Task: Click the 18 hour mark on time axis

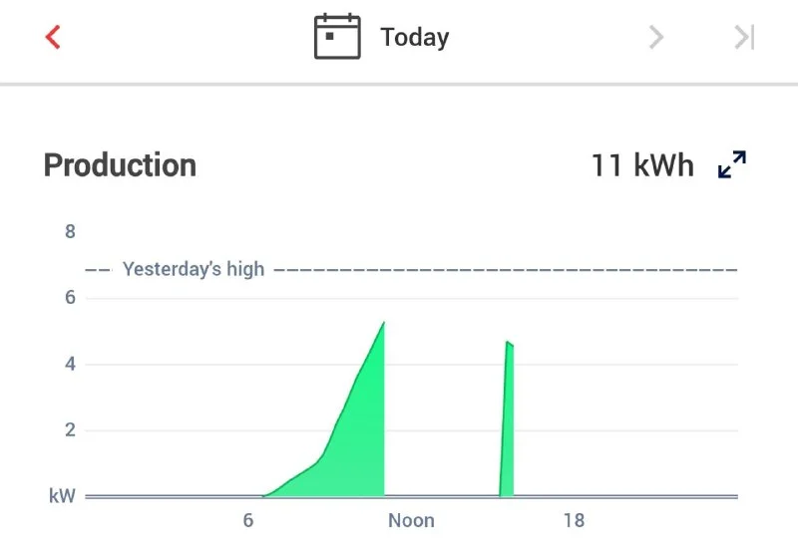Action: 574,521
